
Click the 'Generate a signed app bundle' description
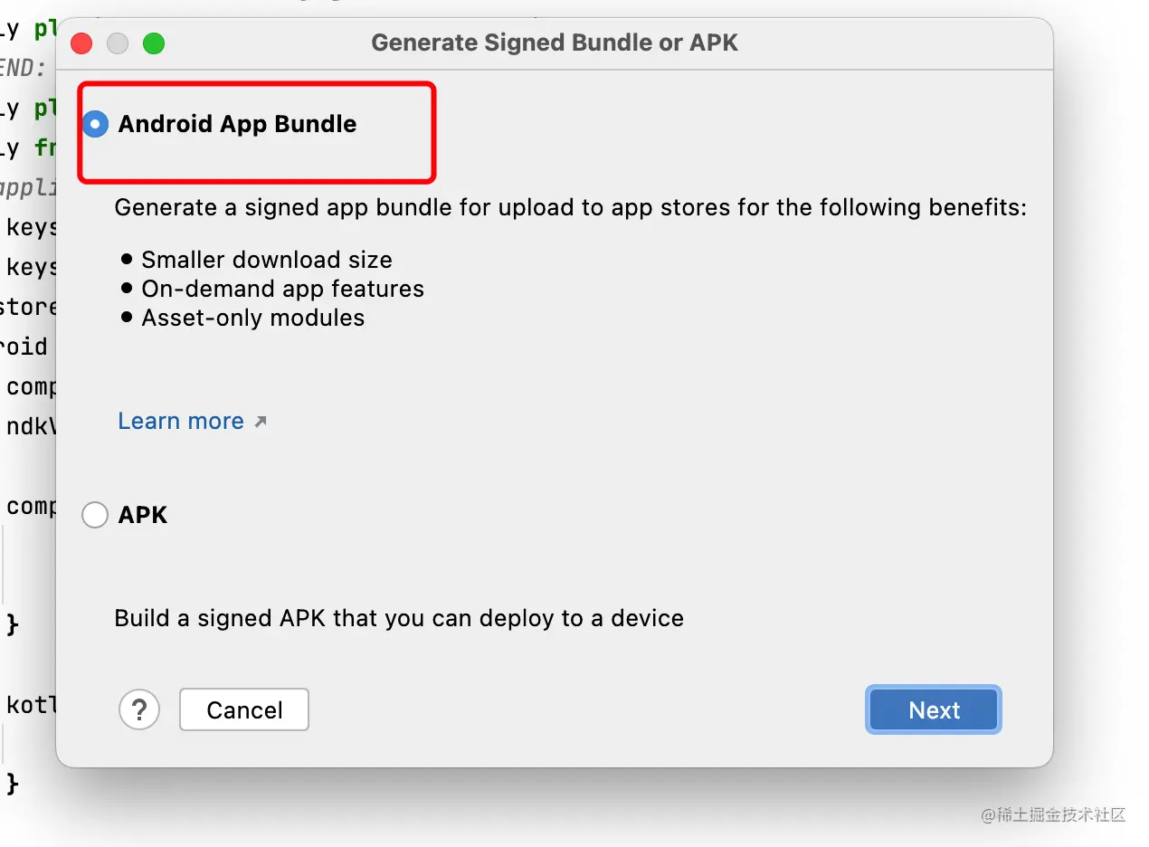571,208
